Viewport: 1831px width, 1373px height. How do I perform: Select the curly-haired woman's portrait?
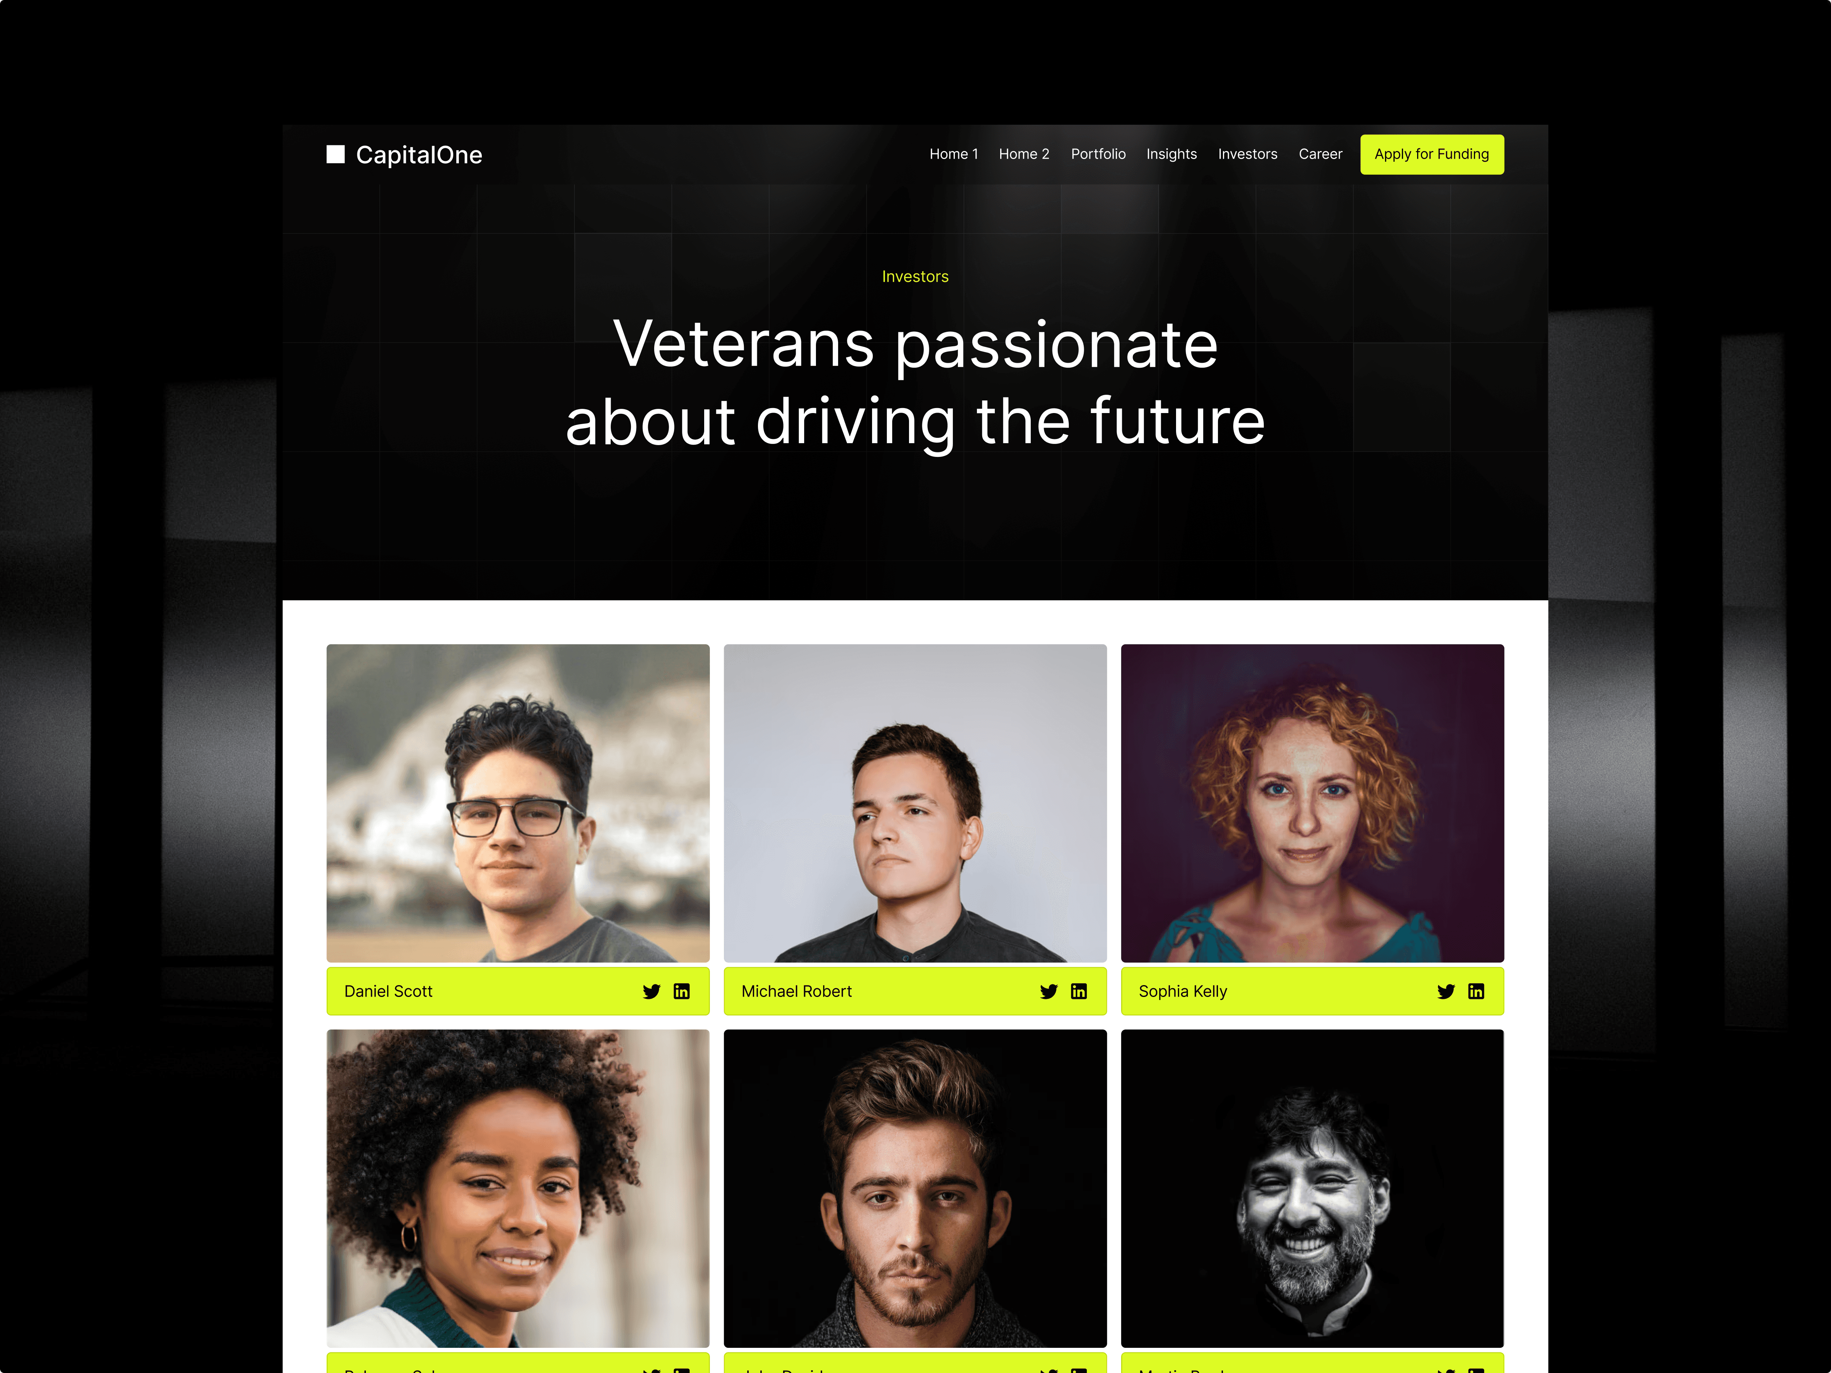[x=518, y=1188]
